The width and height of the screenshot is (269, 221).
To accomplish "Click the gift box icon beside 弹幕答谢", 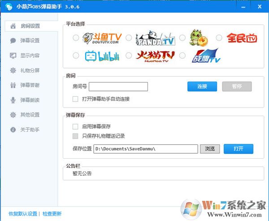I will (13, 85).
